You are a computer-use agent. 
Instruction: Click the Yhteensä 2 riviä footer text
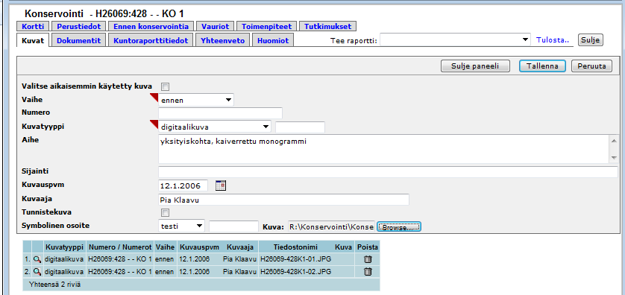(x=55, y=285)
